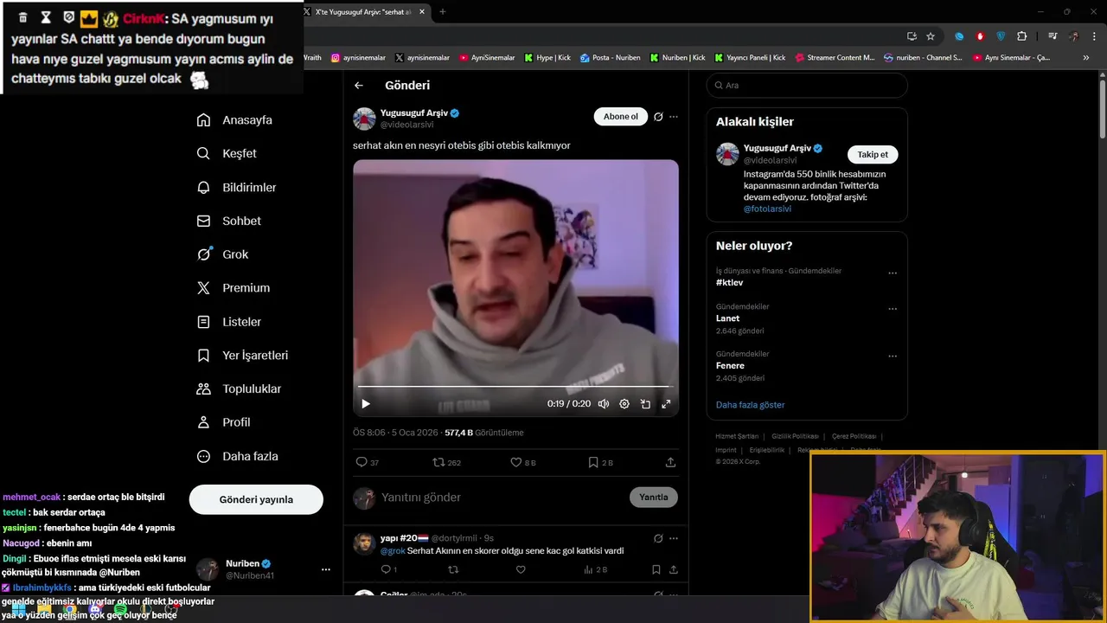Open Posta - Nuriben bookmark
Viewport: 1107px width, 623px height.
click(611, 58)
